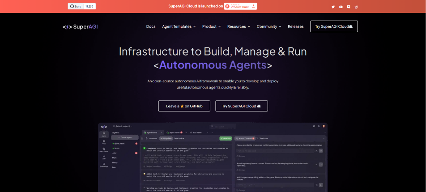Open notifications bell in dashboard preview

[319, 126]
